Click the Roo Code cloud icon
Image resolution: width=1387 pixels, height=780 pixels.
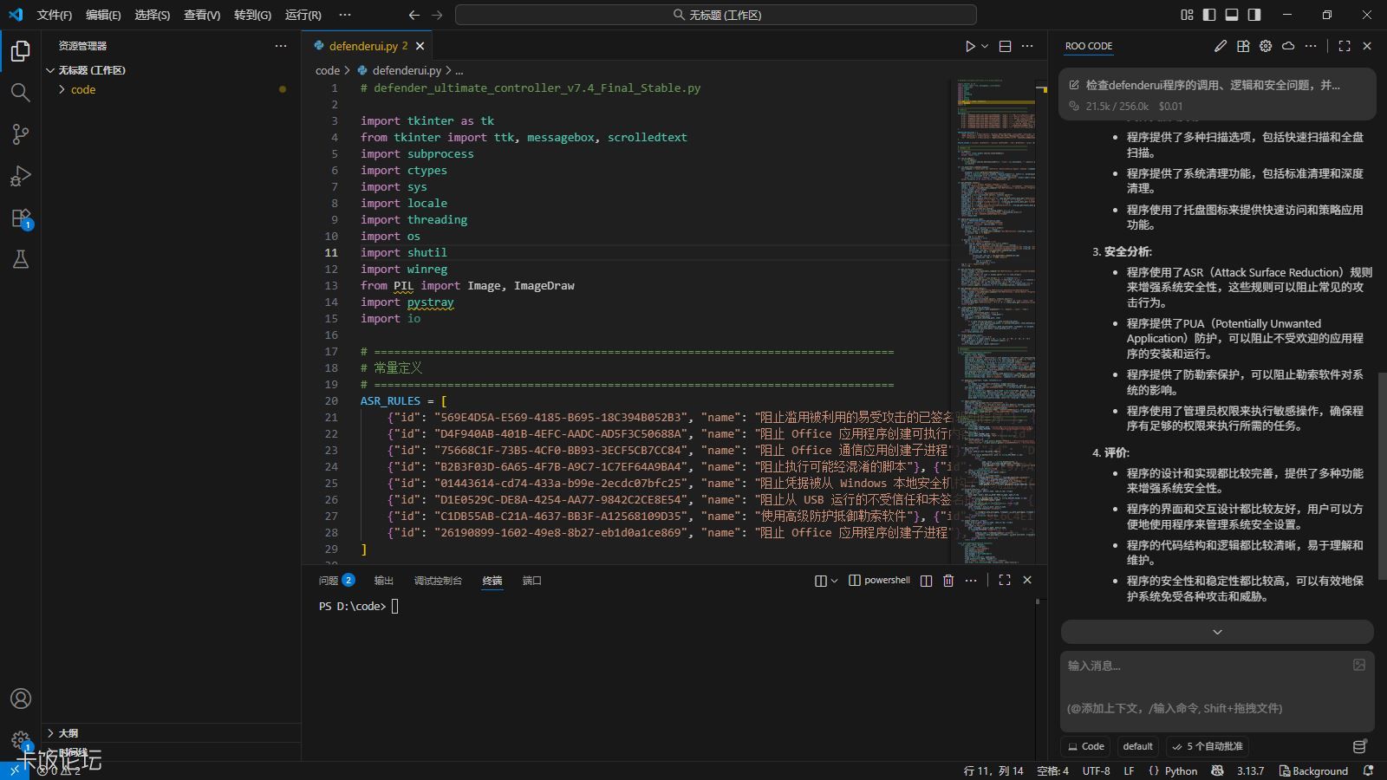[x=1288, y=46]
